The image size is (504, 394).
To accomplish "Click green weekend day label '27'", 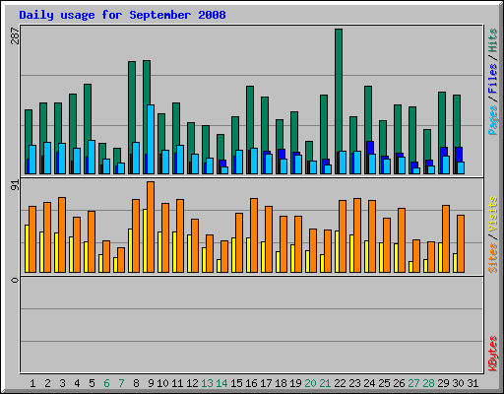I will (413, 383).
